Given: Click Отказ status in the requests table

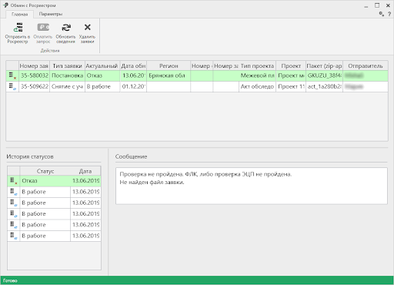Looking at the screenshot, I should click(x=102, y=75).
